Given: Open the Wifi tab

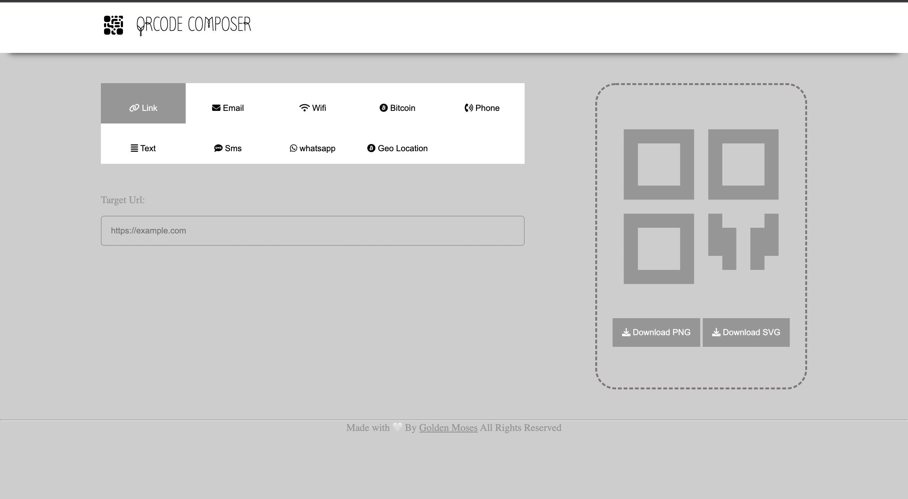Looking at the screenshot, I should coord(313,108).
